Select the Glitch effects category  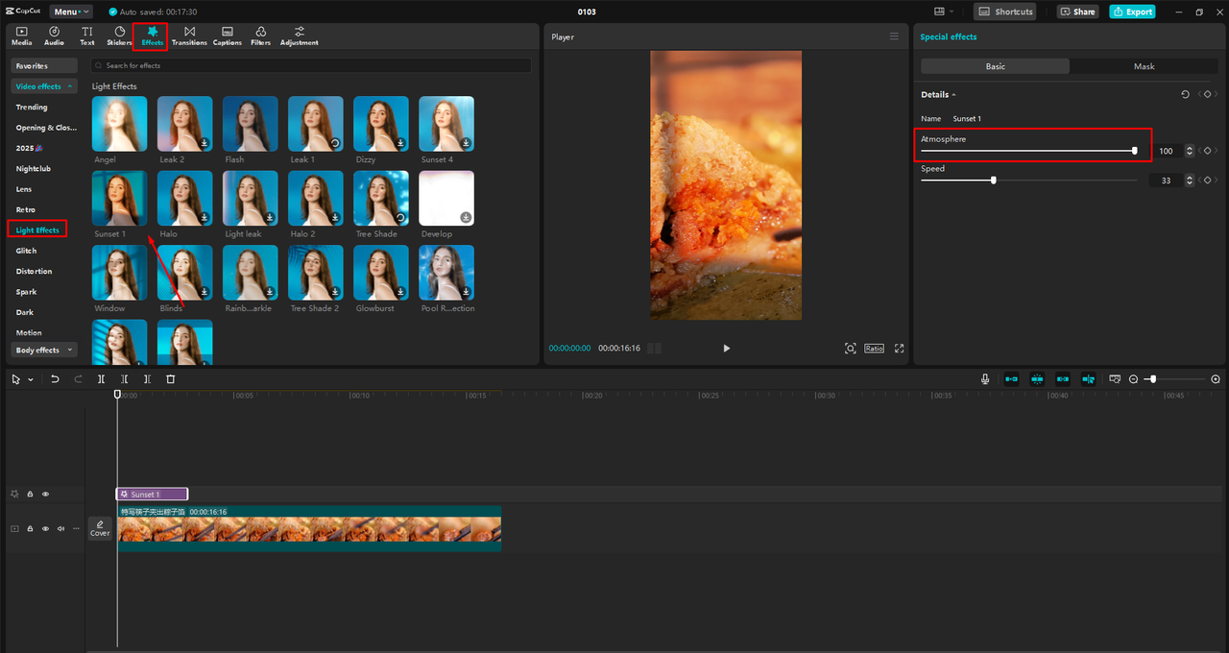coord(26,251)
